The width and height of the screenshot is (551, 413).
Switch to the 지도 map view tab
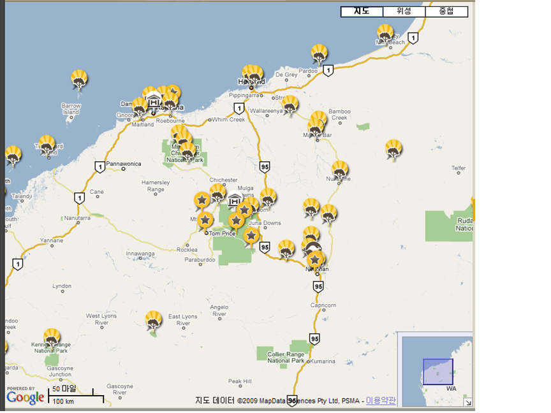(x=362, y=11)
